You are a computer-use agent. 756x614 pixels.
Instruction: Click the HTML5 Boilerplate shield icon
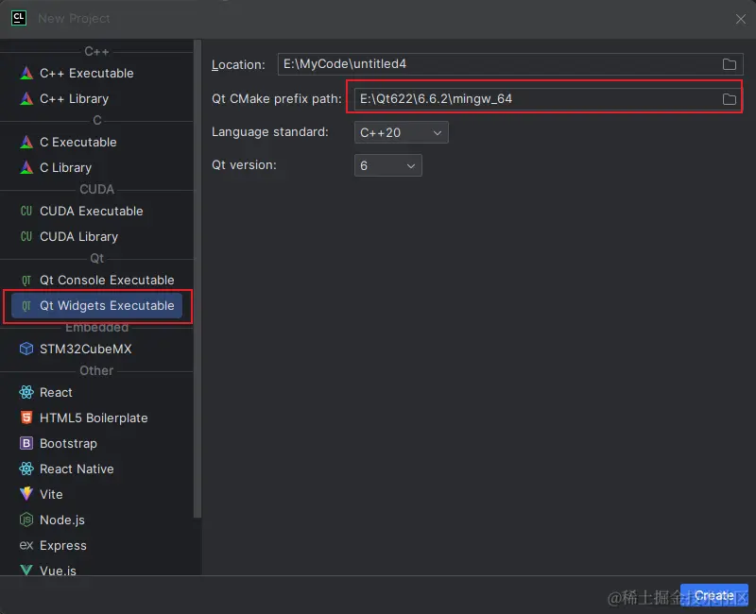click(x=26, y=418)
